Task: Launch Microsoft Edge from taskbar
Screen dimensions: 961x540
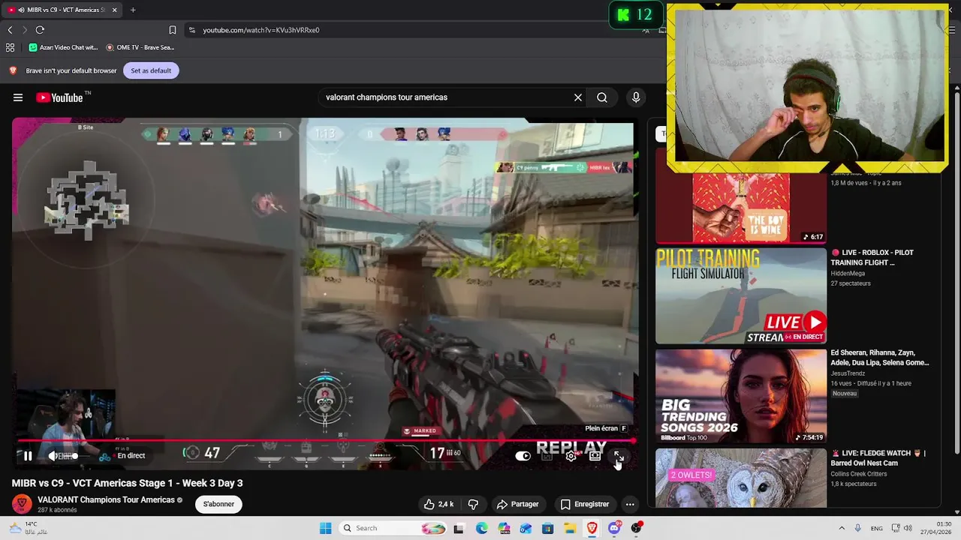Action: (481, 528)
